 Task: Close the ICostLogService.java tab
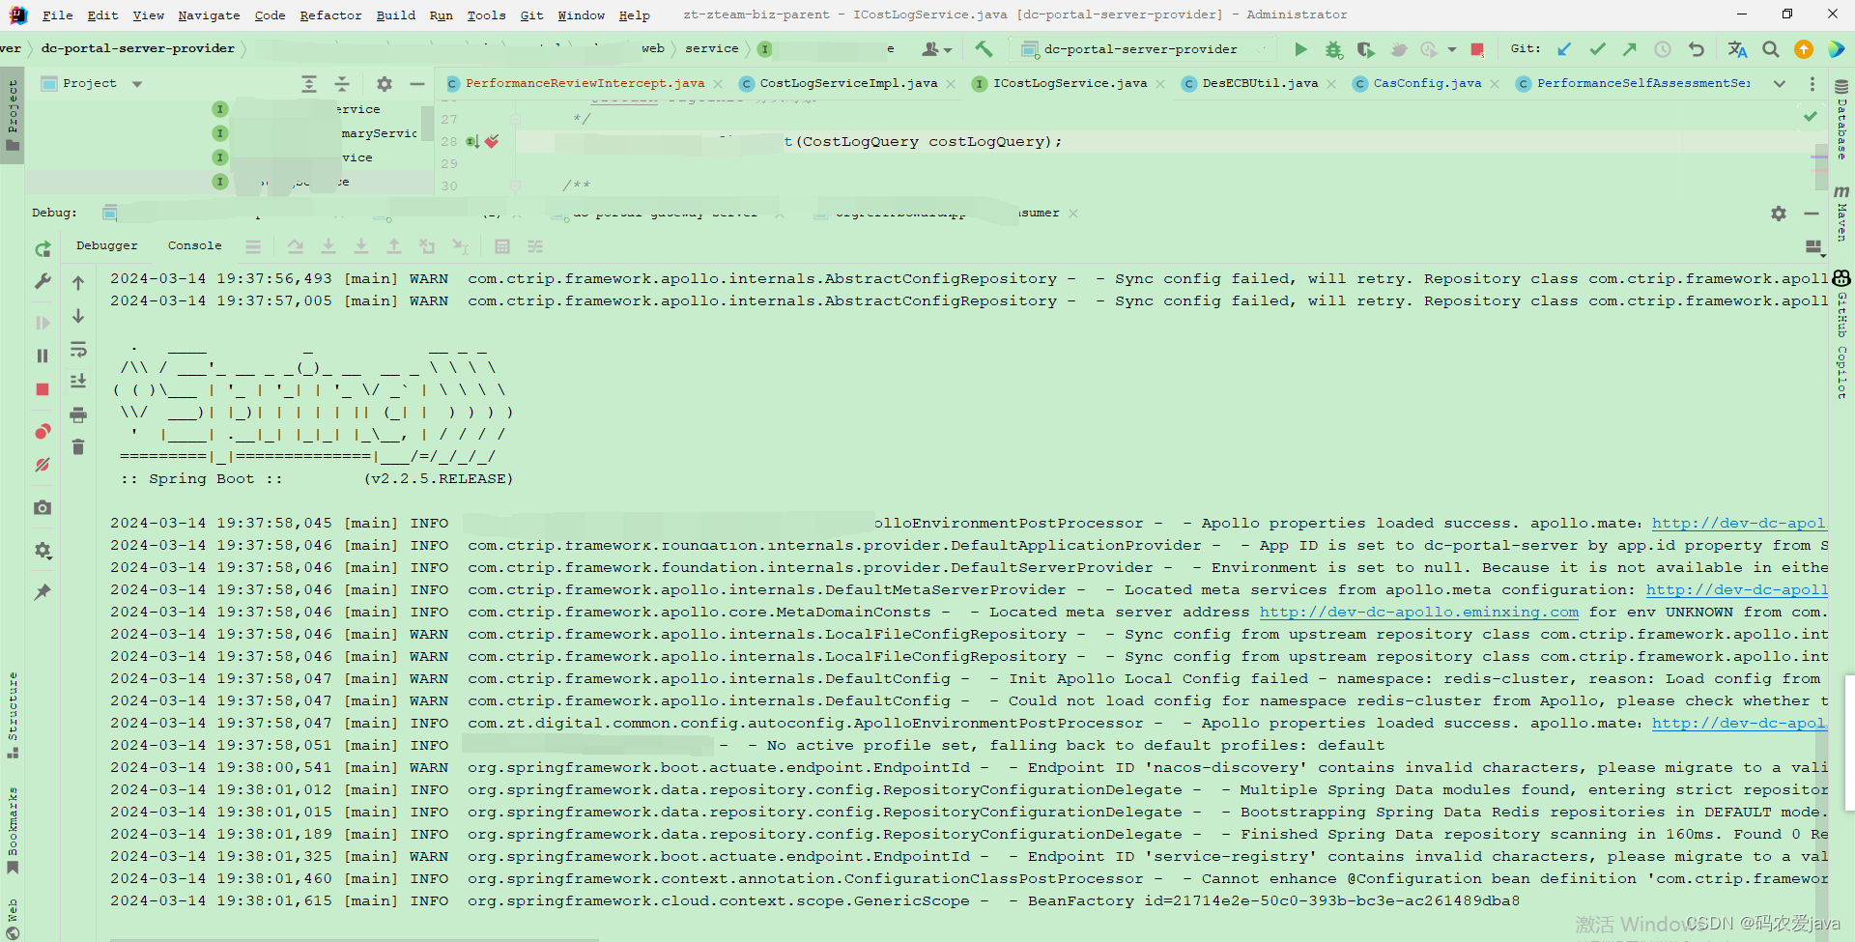click(1160, 84)
